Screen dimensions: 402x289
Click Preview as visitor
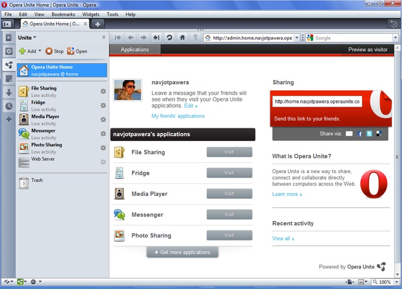368,50
